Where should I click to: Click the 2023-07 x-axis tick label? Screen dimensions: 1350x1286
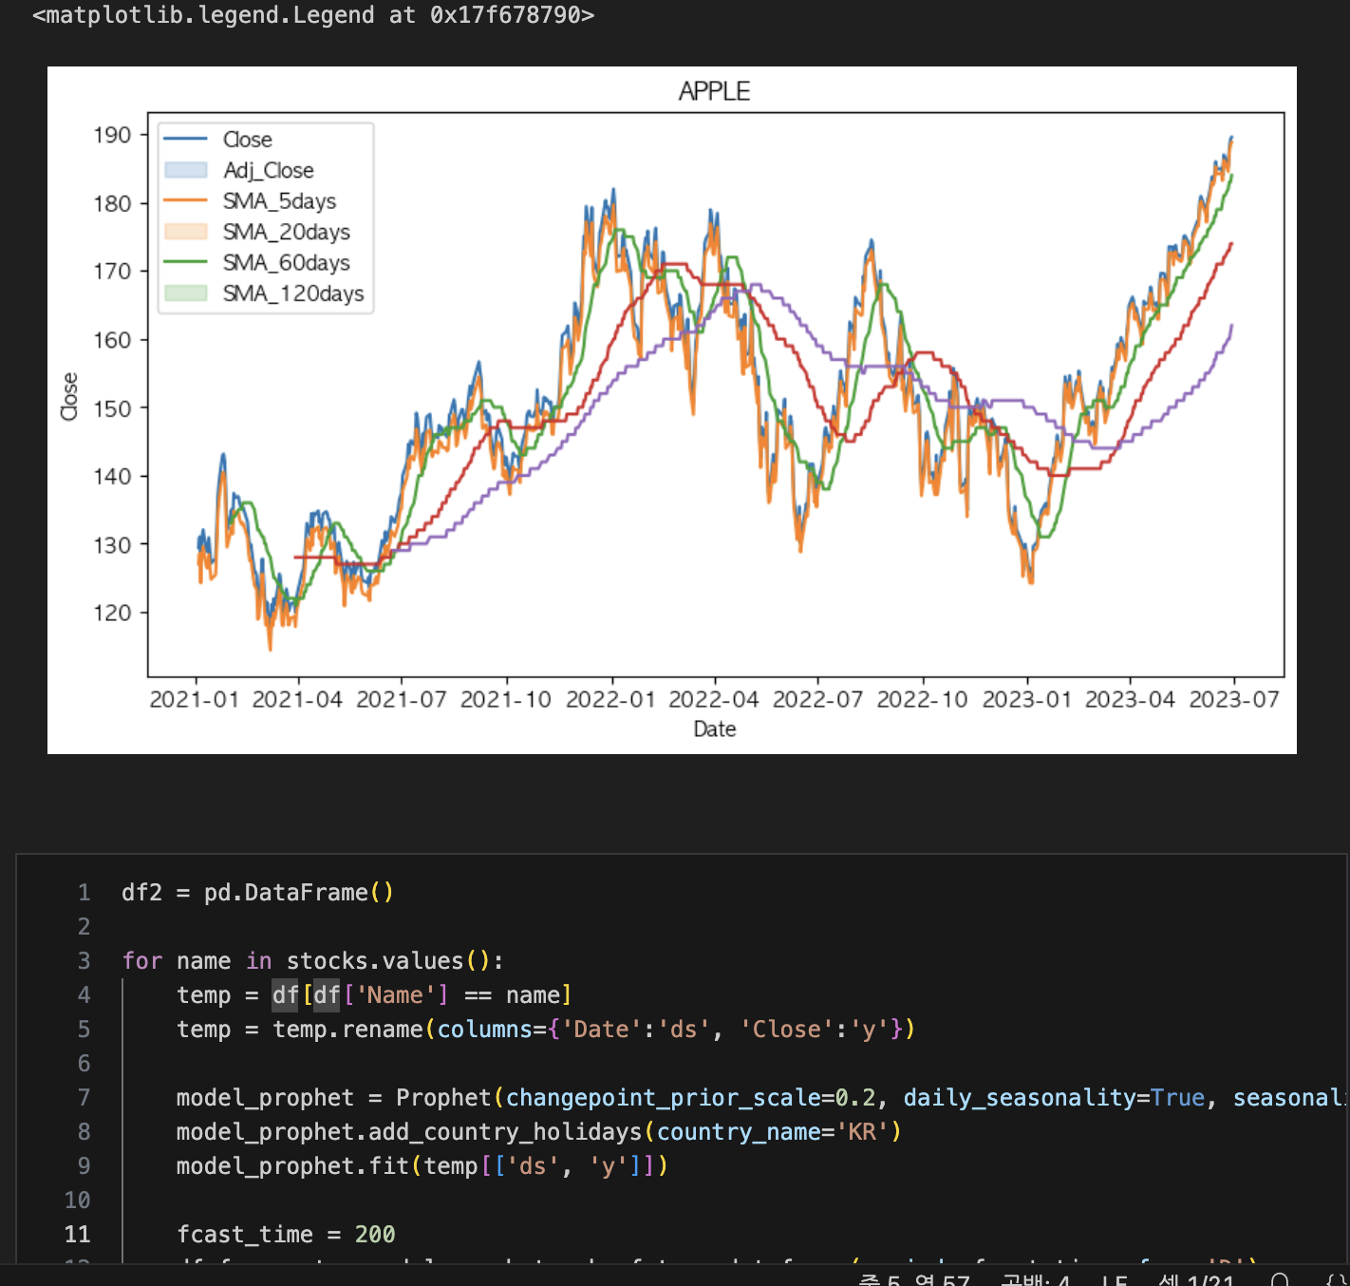(1234, 700)
